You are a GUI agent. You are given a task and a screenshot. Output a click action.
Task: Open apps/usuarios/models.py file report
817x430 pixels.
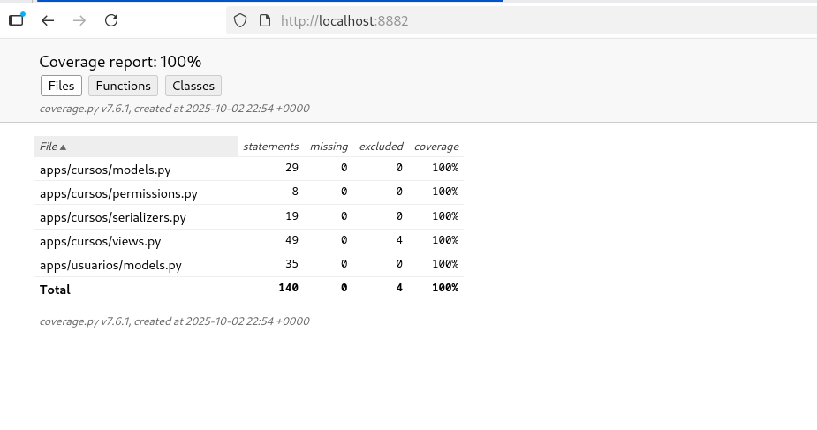point(110,265)
